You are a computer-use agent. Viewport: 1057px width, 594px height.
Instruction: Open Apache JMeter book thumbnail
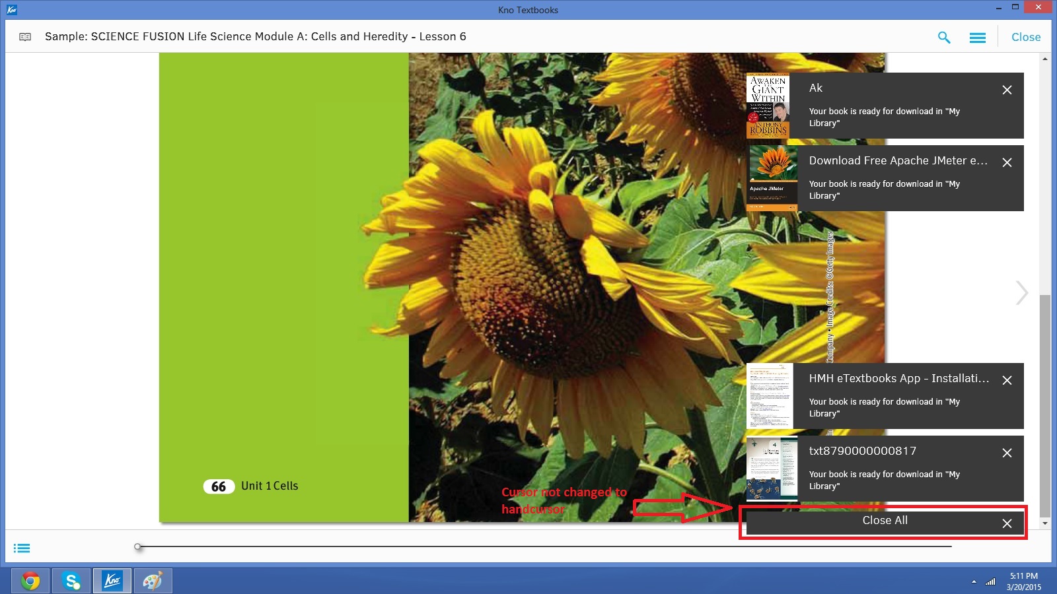tap(772, 178)
